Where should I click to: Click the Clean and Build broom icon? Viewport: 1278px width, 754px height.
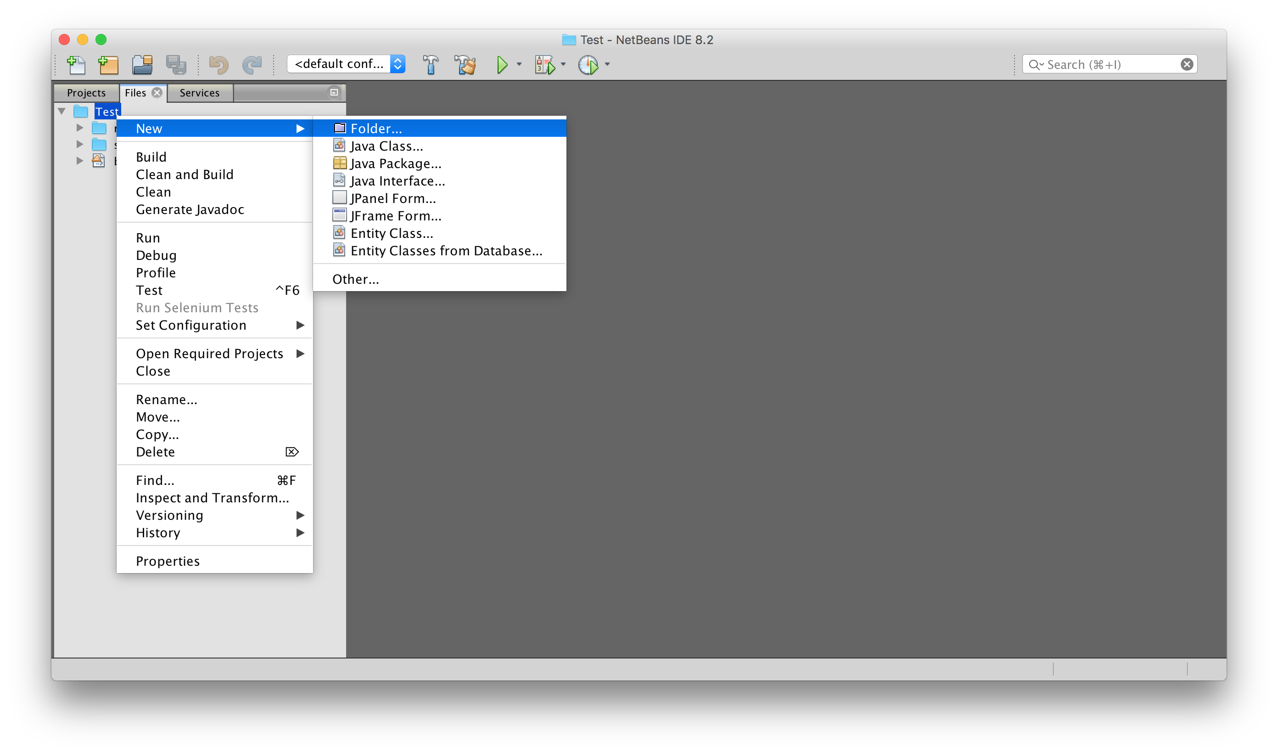465,65
